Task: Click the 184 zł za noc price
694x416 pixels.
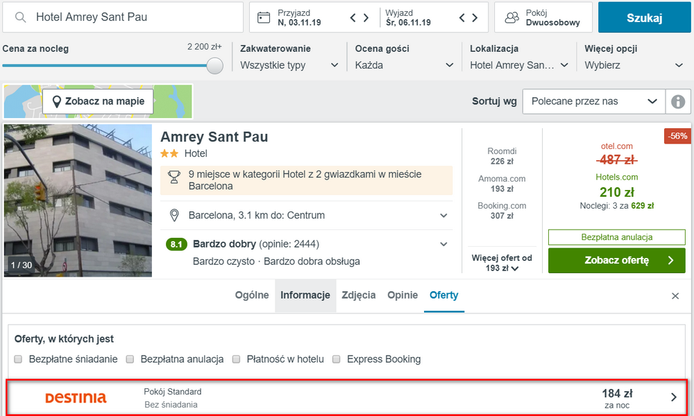Action: (617, 398)
